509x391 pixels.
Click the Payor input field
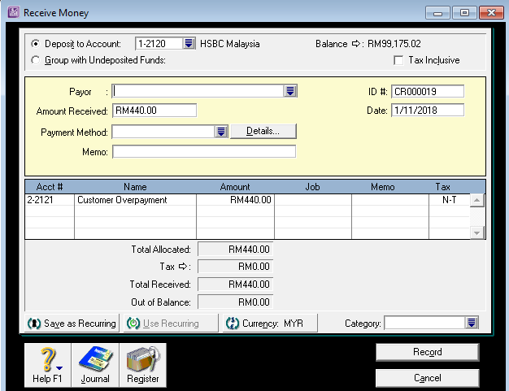click(198, 91)
